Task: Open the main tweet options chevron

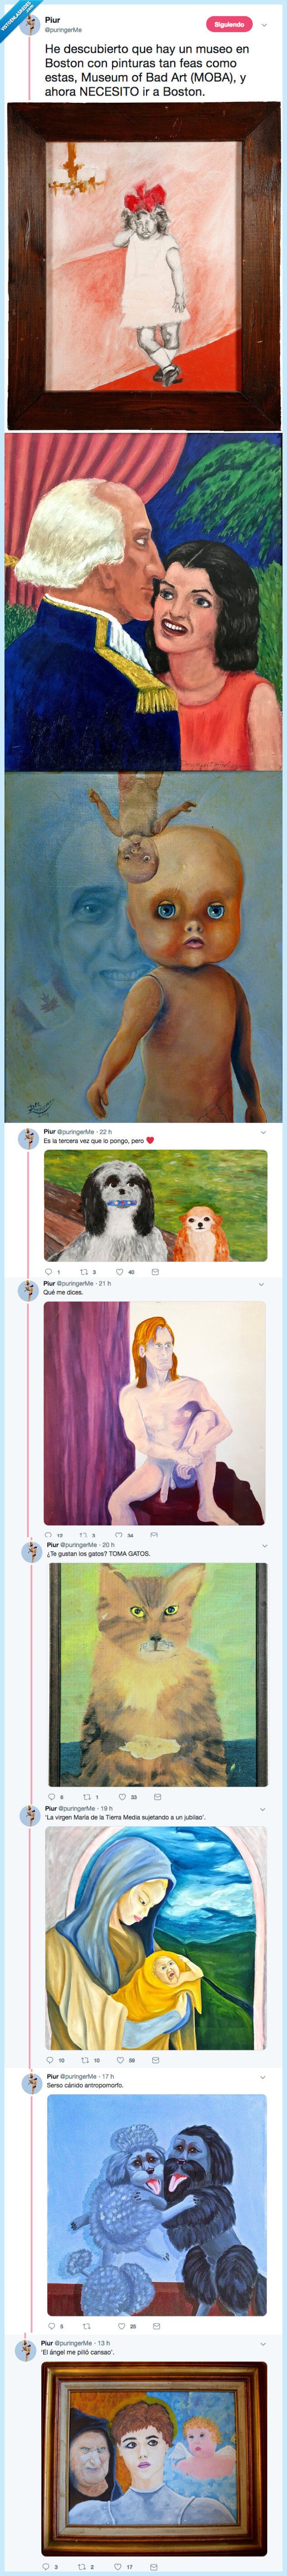Action: point(264,25)
